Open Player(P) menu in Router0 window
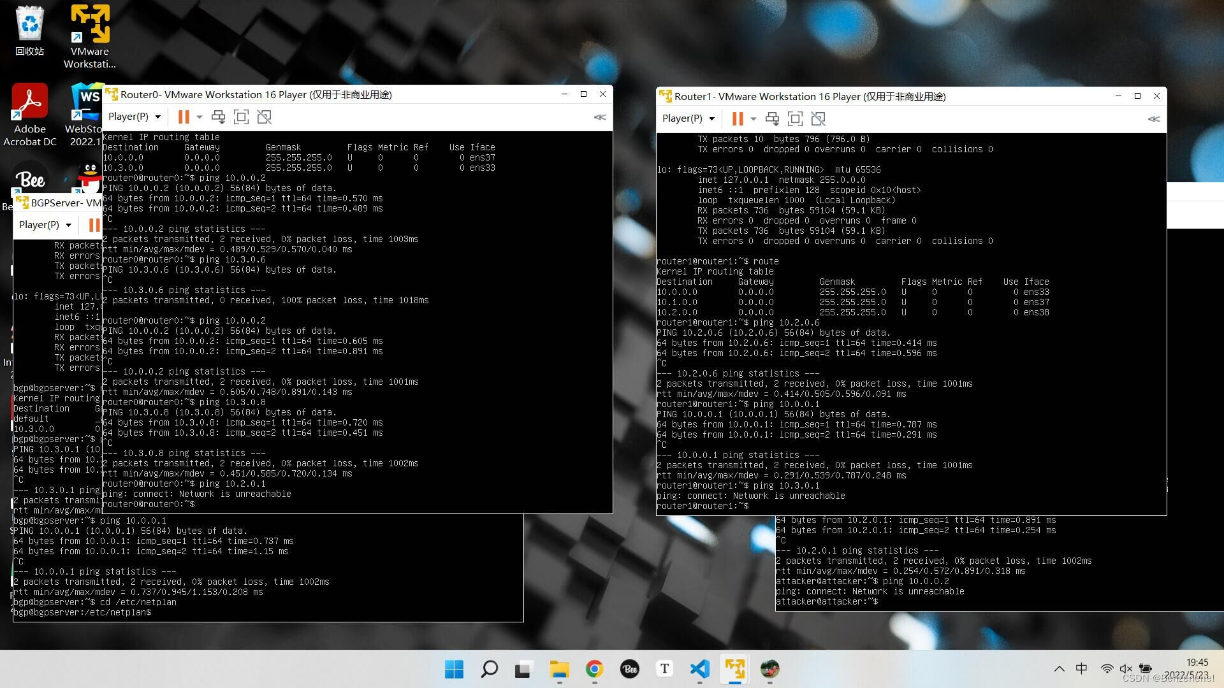Image resolution: width=1224 pixels, height=688 pixels. (135, 117)
